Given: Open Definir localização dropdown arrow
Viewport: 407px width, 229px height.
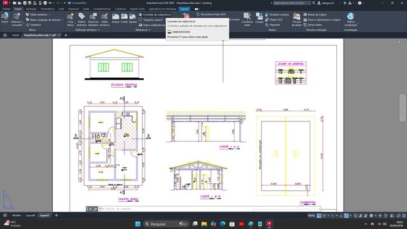Looking at the screenshot, I should pos(358,24).
